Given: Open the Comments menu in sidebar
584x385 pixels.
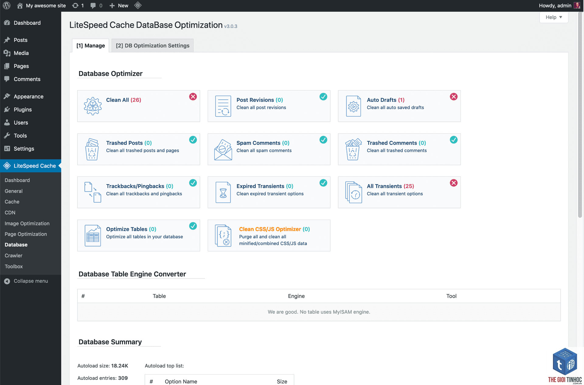Looking at the screenshot, I should [30, 79].
